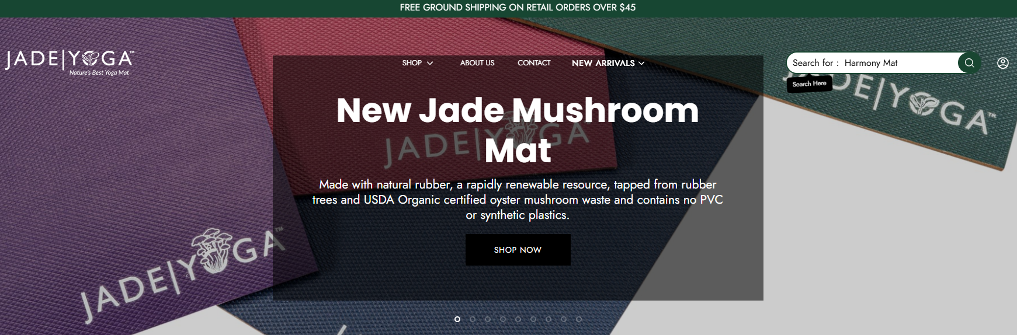Open the user account icon
Screen dimensions: 1017x335
pyautogui.click(x=1003, y=63)
